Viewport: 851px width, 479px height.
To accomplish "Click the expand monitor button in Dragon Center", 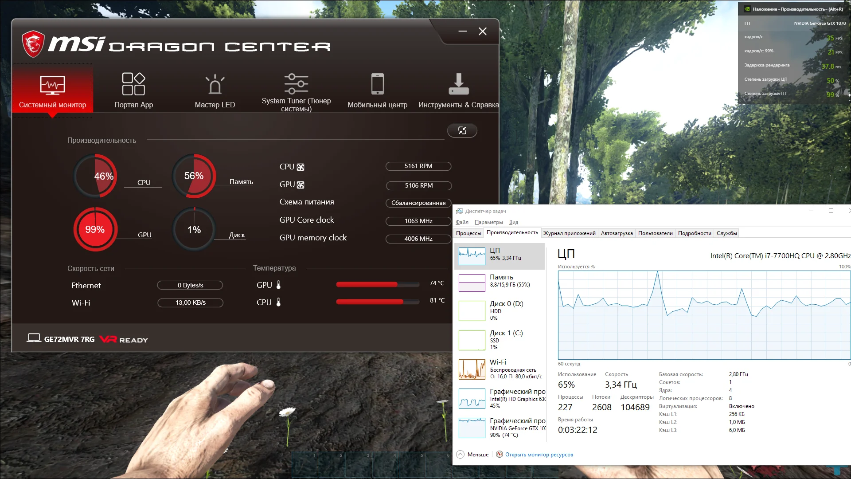I will coord(462,130).
